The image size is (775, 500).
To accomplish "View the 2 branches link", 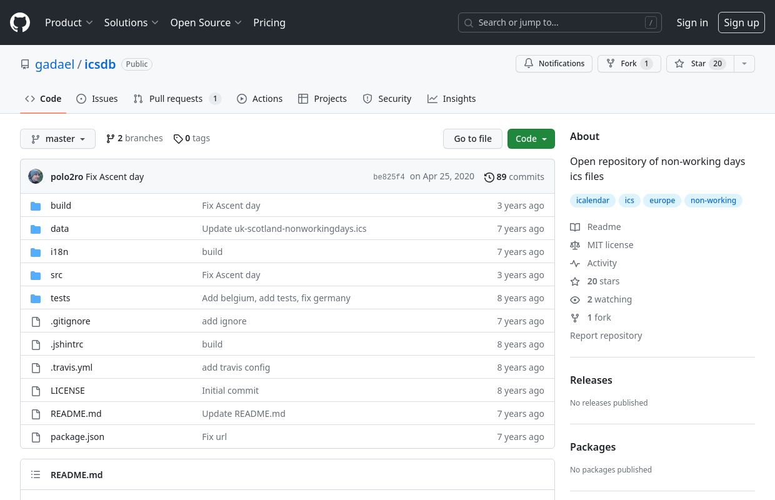I will [x=134, y=139].
